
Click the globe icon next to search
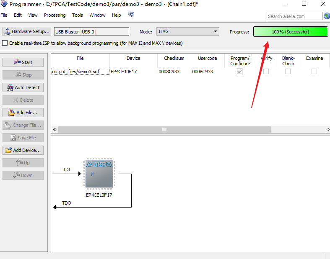coord(327,16)
